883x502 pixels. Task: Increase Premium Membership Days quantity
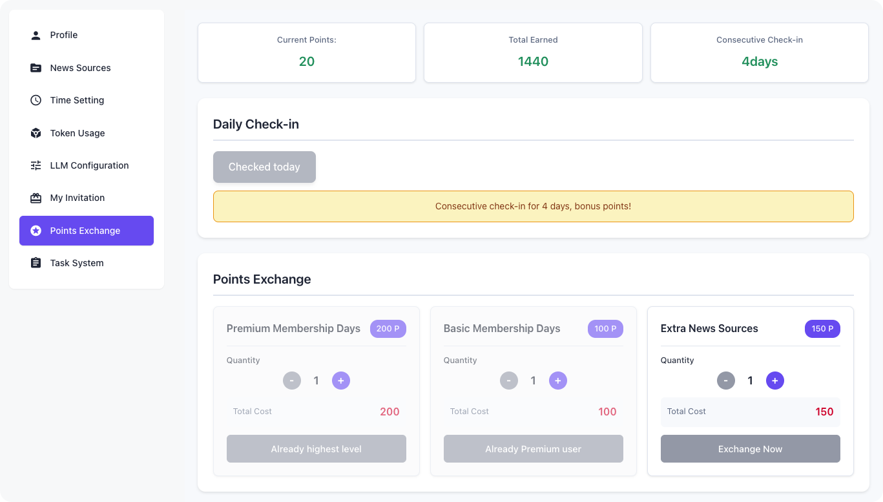point(340,381)
